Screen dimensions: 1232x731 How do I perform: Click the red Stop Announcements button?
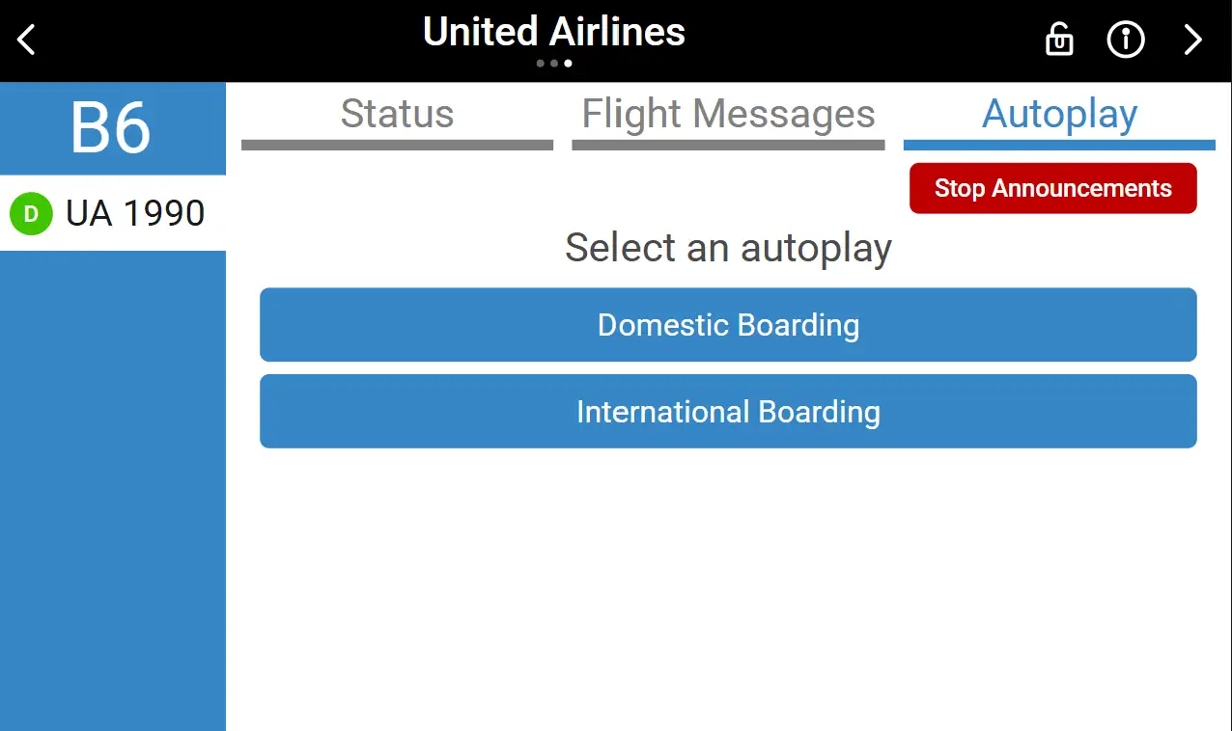[1053, 188]
